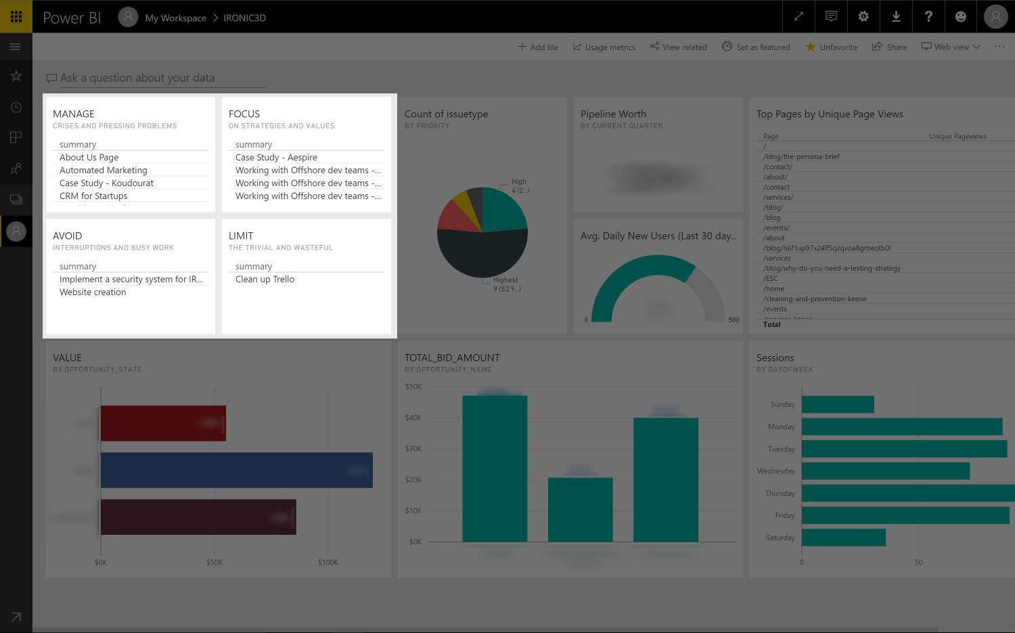Click dark maroon bar in VALUE chart
The height and width of the screenshot is (633, 1015).
click(198, 517)
